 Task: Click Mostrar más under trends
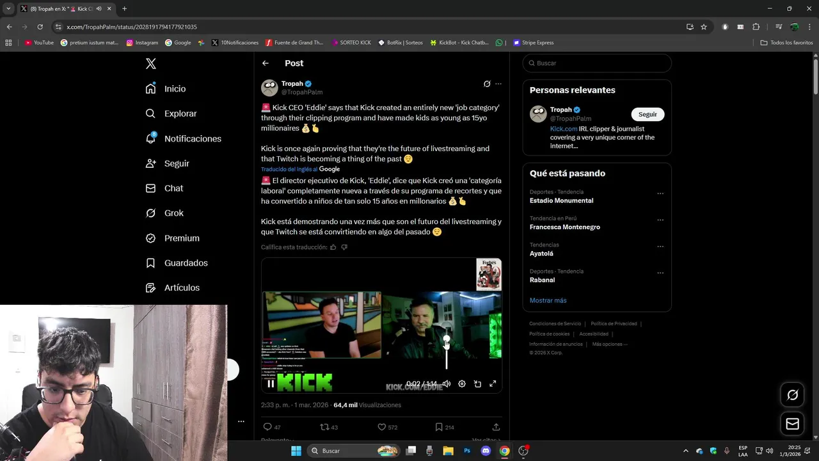[x=548, y=300]
